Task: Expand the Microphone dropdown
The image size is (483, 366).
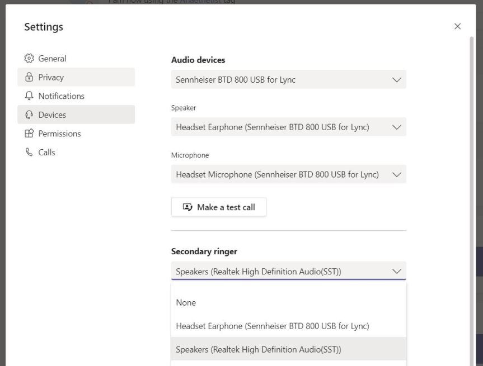Action: pos(288,175)
